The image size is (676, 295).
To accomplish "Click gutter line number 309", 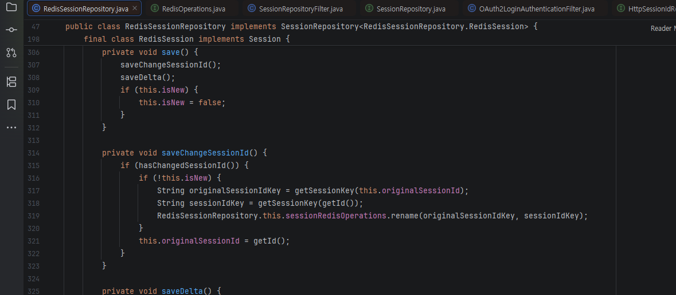I will 34,90.
